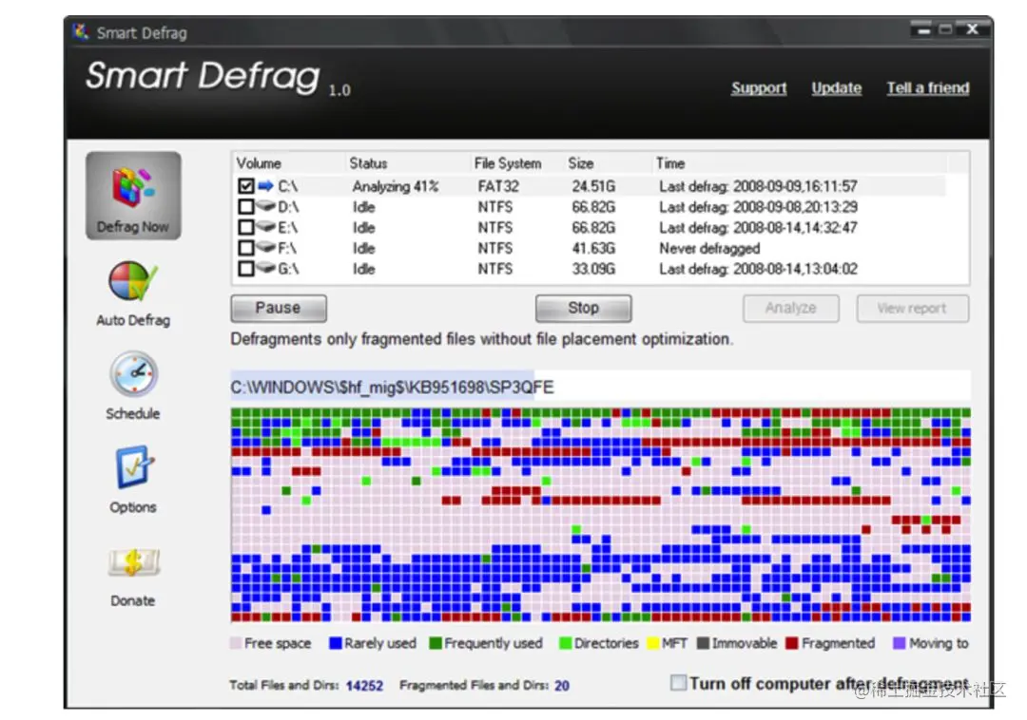Image resolution: width=1027 pixels, height=720 pixels.
Task: Select the Auto Defrag icon
Action: click(x=133, y=282)
